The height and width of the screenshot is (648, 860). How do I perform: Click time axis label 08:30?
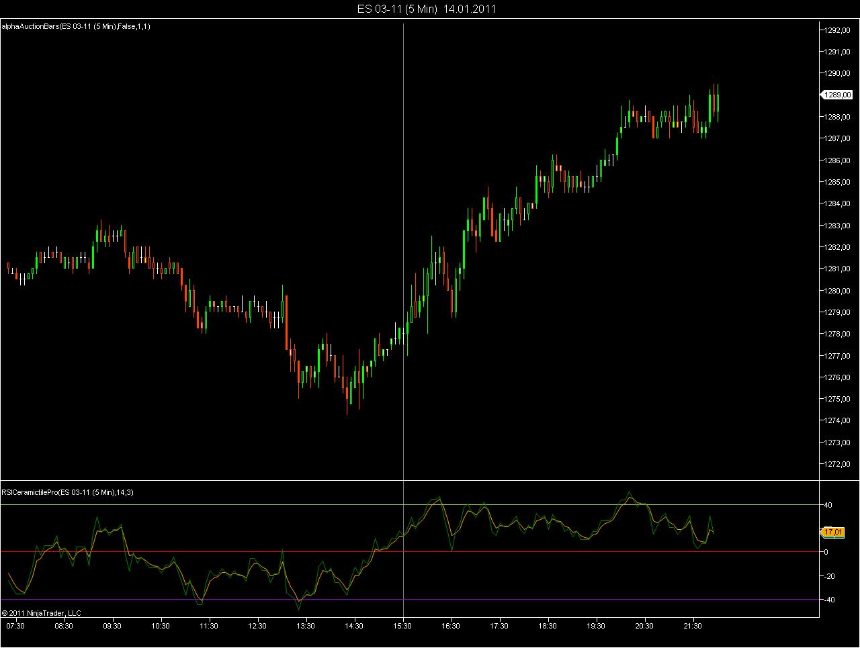point(64,626)
